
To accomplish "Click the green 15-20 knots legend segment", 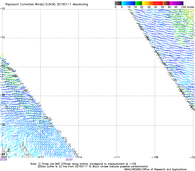I will [139, 3].
